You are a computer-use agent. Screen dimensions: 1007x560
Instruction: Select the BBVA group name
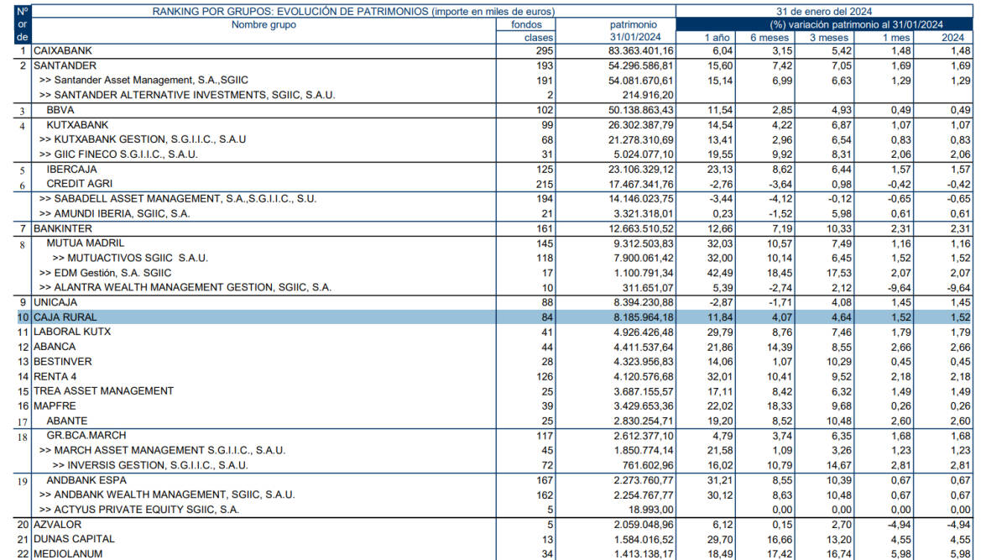click(60, 110)
